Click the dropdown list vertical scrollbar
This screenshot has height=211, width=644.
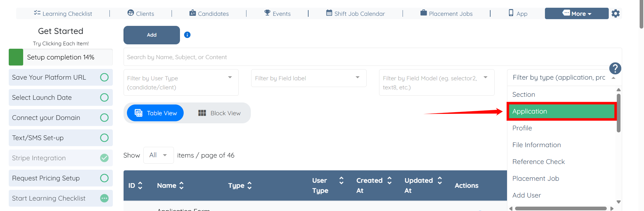[x=618, y=113]
